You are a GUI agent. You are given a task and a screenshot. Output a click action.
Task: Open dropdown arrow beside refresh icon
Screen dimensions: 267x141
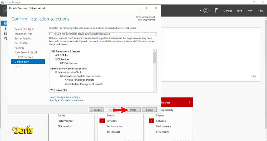(201, 11)
